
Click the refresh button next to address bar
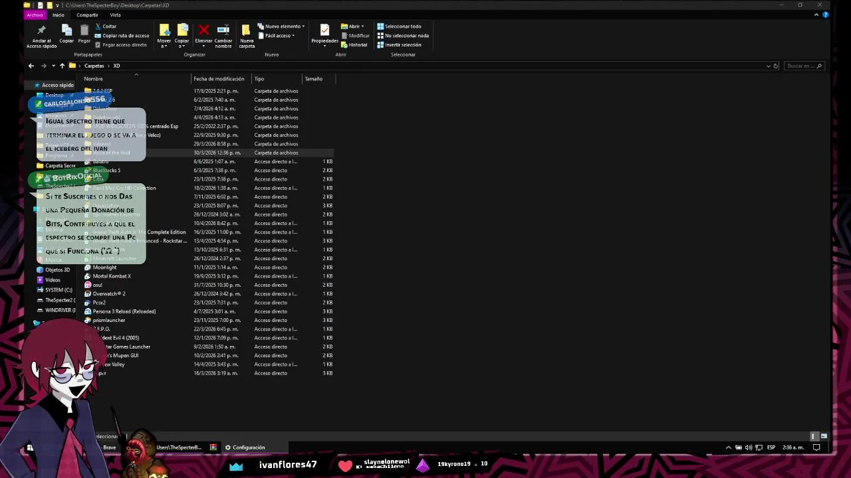[775, 66]
